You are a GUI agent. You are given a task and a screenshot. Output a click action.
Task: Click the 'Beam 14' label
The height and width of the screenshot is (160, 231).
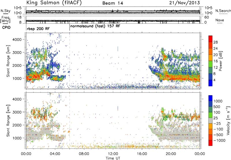(113, 3)
